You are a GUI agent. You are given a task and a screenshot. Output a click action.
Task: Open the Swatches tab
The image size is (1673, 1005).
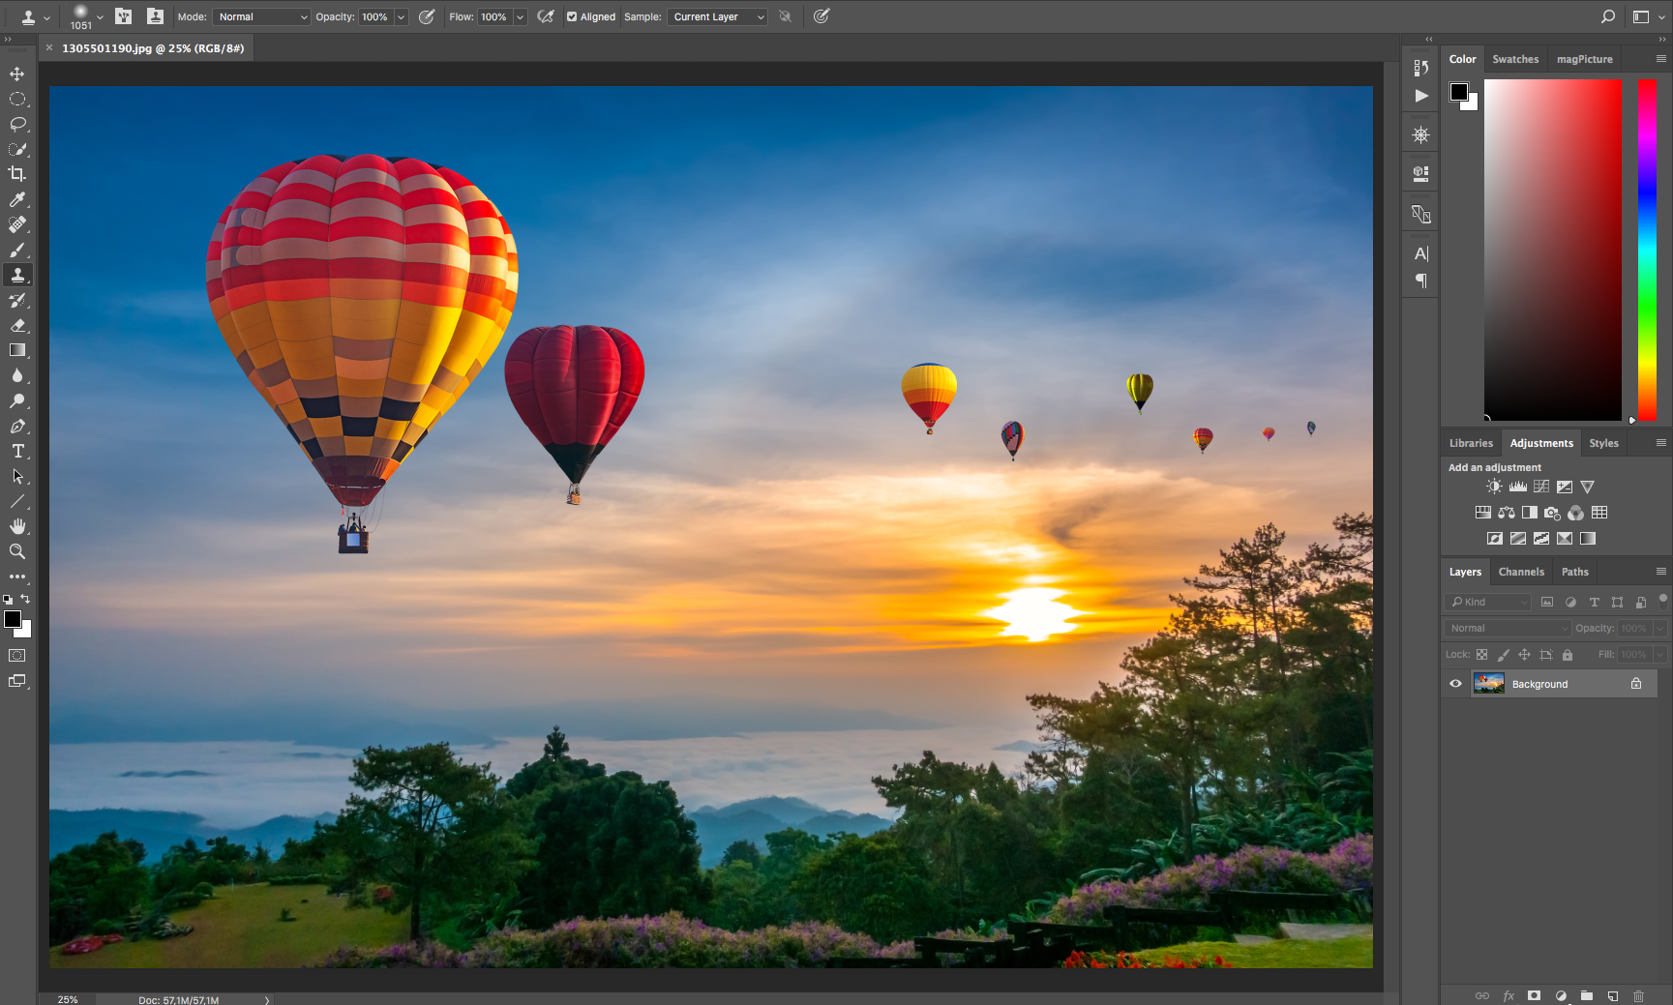(x=1515, y=58)
